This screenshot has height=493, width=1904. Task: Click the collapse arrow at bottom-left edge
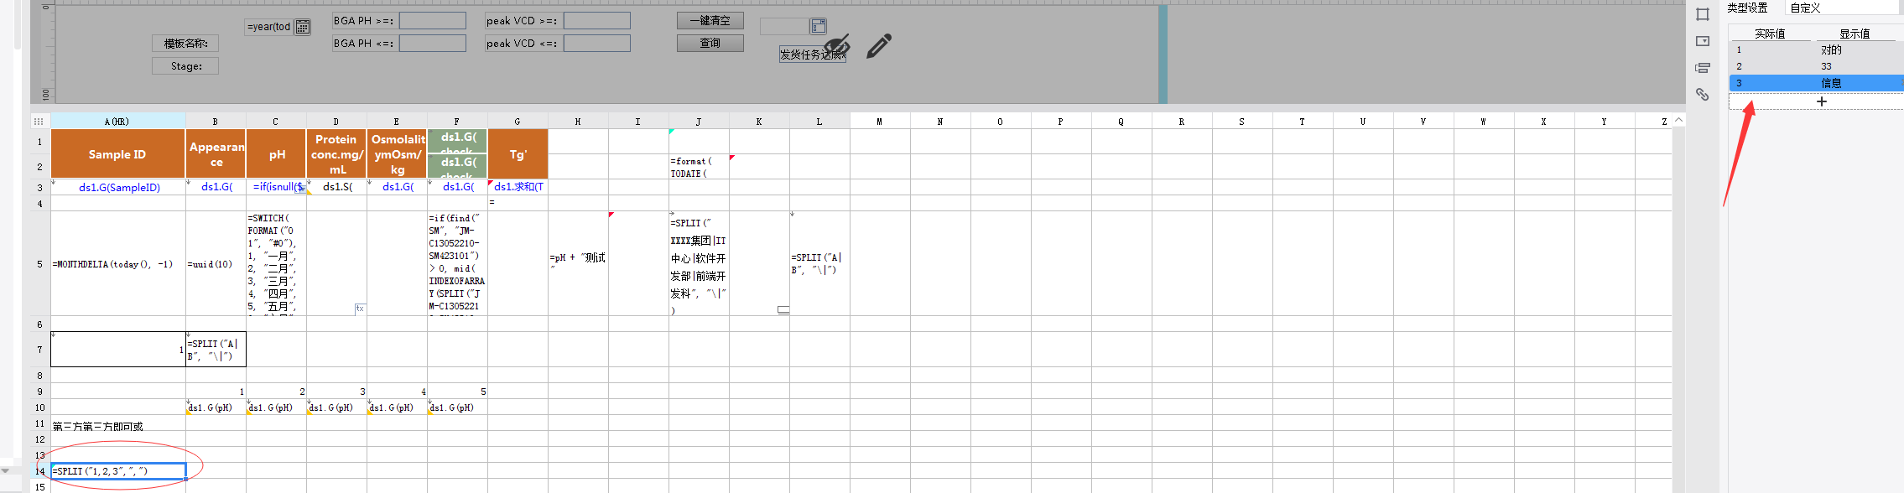(x=6, y=471)
